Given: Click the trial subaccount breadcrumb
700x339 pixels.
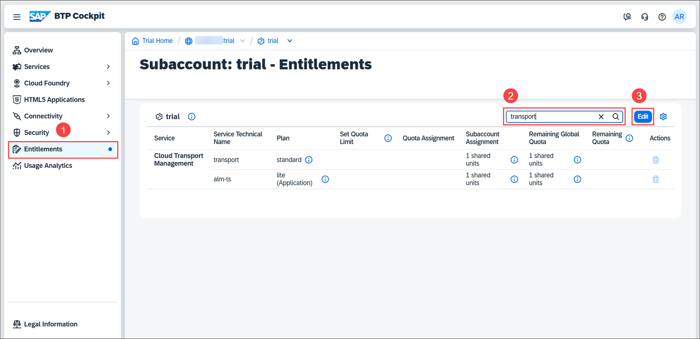Looking at the screenshot, I should (268, 41).
